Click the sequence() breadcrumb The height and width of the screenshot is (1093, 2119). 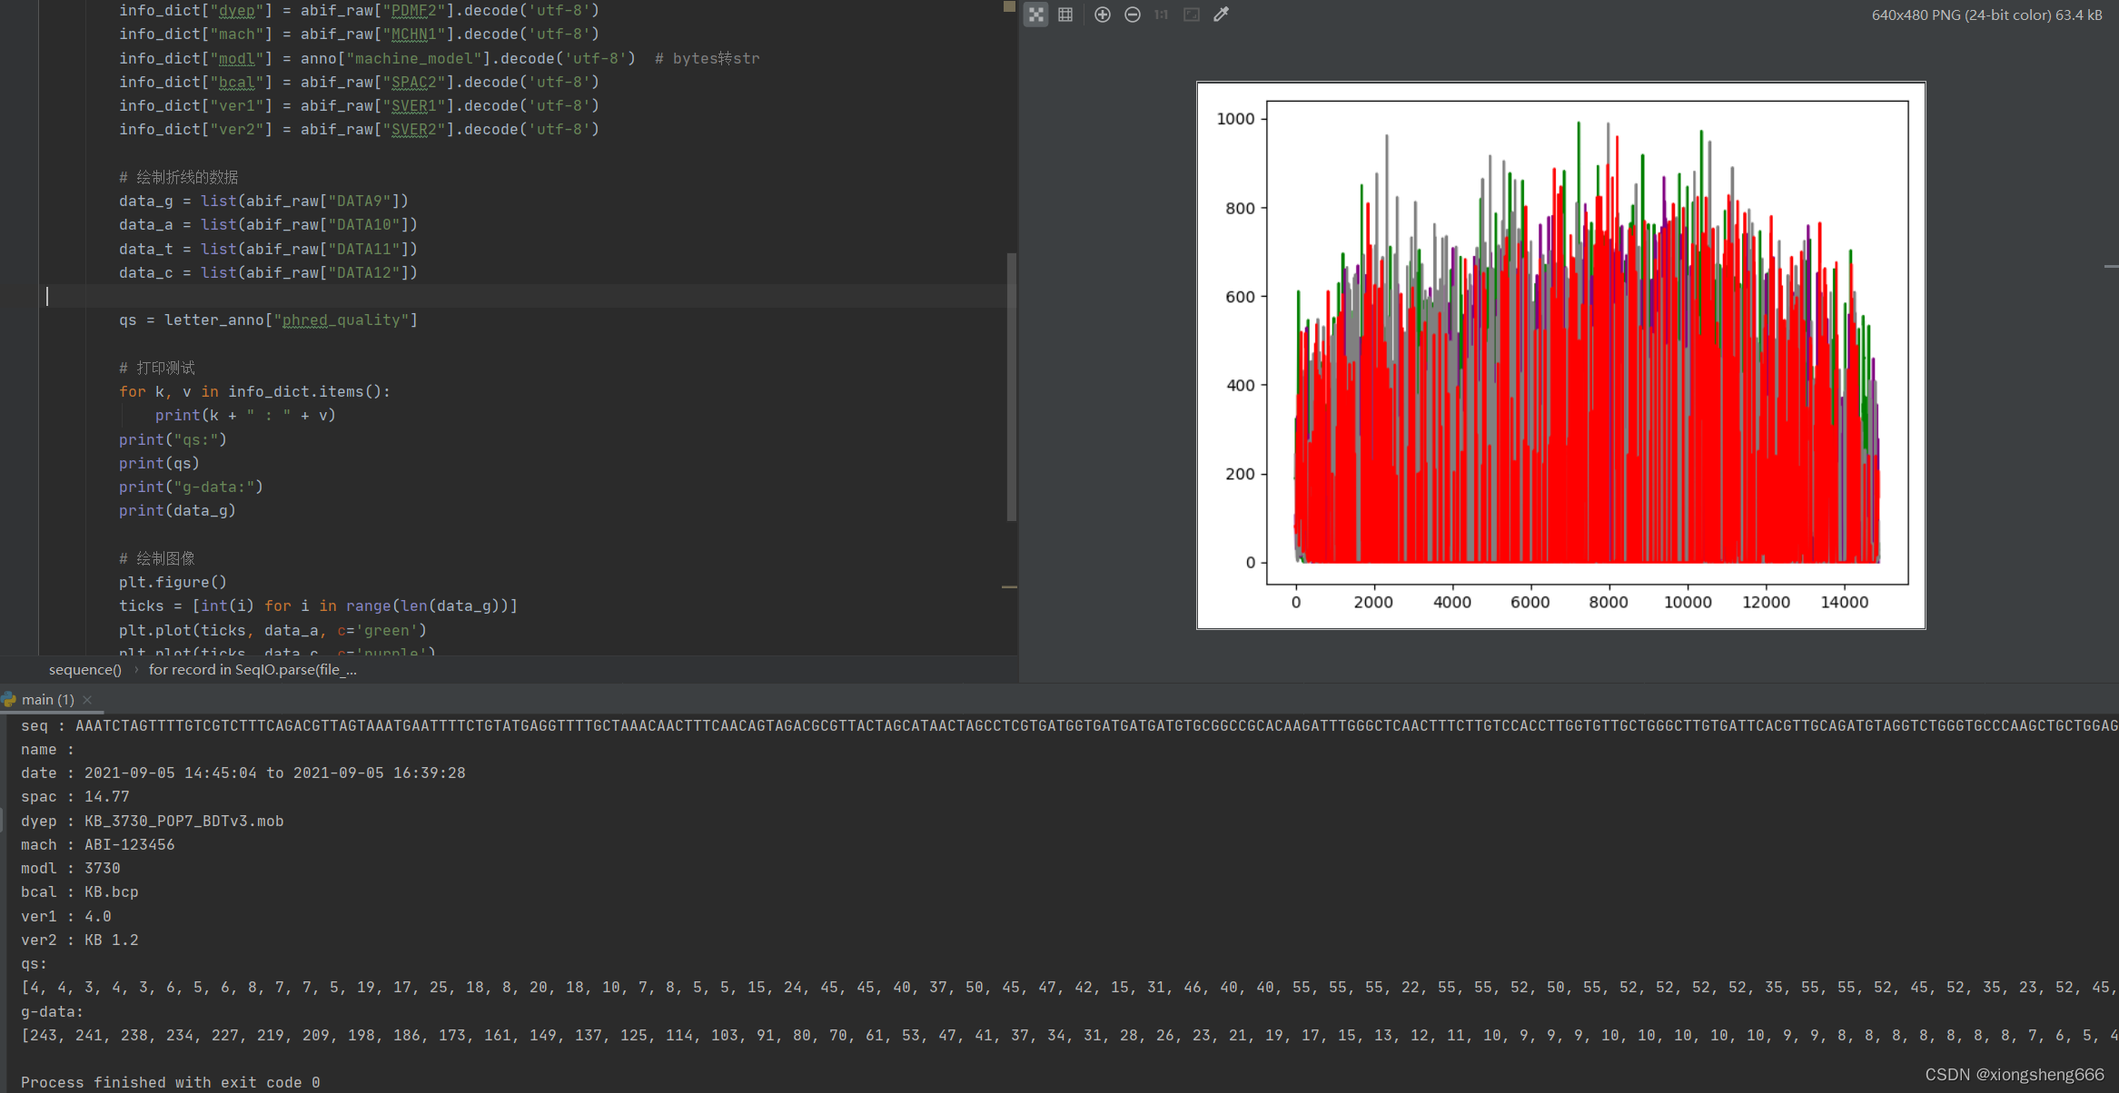click(84, 669)
